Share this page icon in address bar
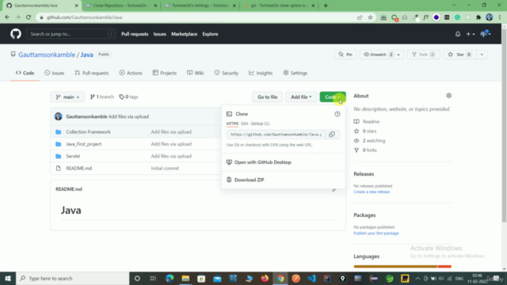This screenshot has width=507, height=285. (x=360, y=17)
